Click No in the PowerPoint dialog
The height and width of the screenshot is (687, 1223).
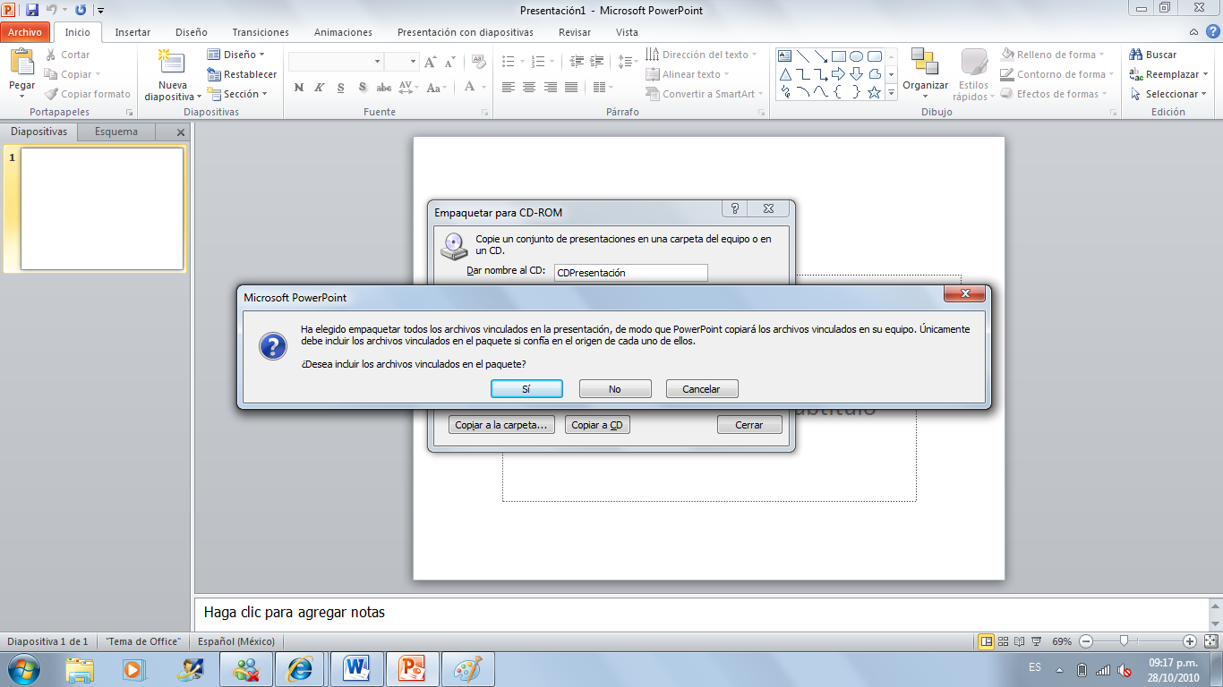point(614,389)
